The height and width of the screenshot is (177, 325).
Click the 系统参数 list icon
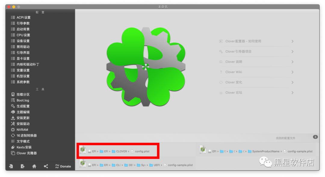click(x=13, y=82)
